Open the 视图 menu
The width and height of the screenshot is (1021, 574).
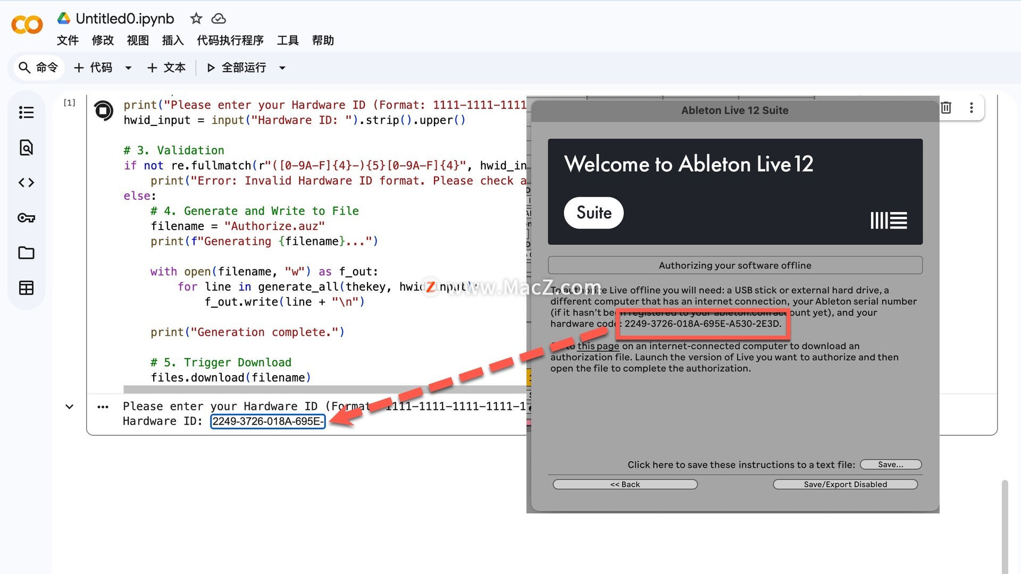click(138, 40)
